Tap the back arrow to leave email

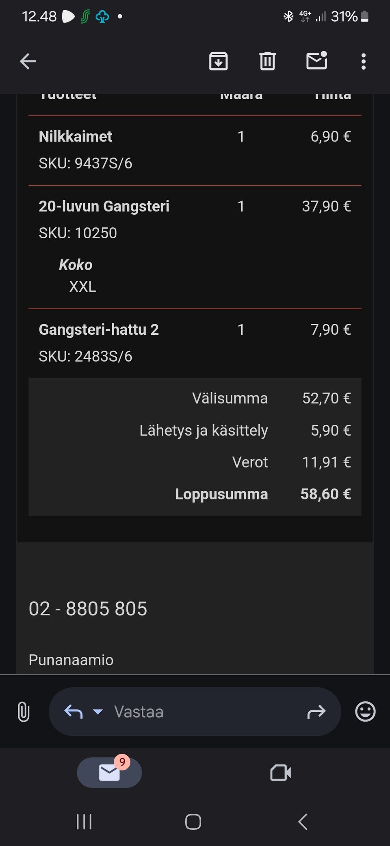point(28,62)
